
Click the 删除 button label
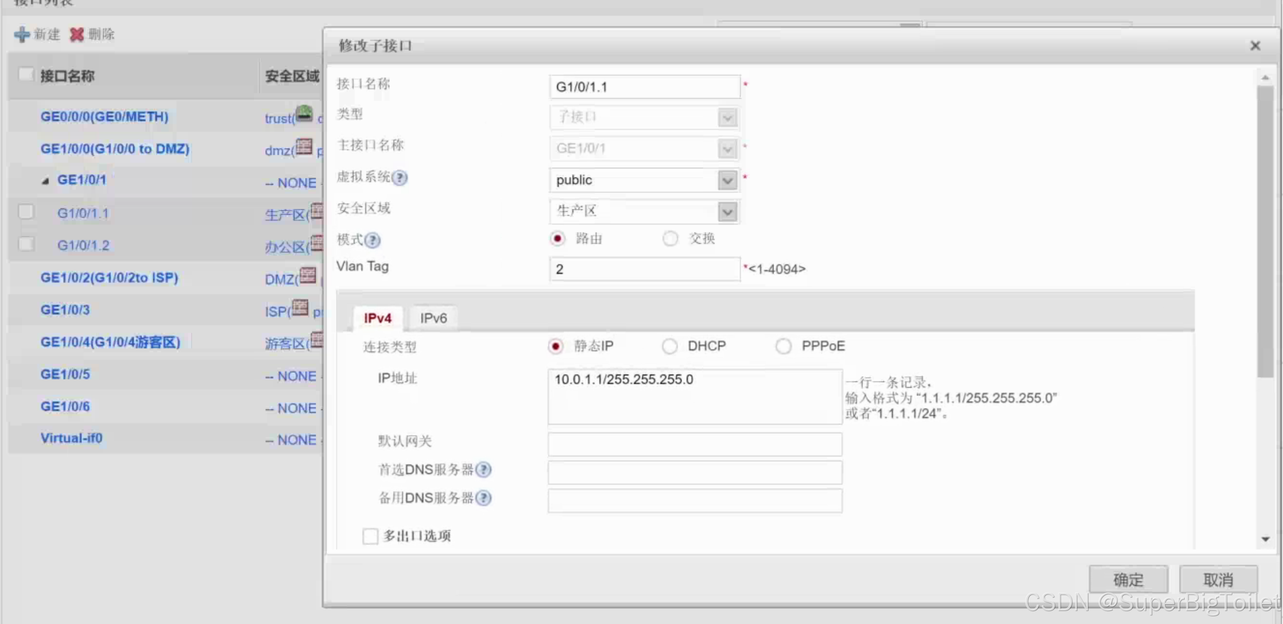pos(101,34)
